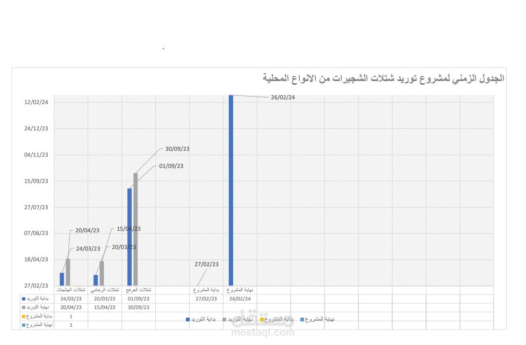Select the 20/03/23 data label in the plot
The height and width of the screenshot is (345, 526).
tap(124, 247)
